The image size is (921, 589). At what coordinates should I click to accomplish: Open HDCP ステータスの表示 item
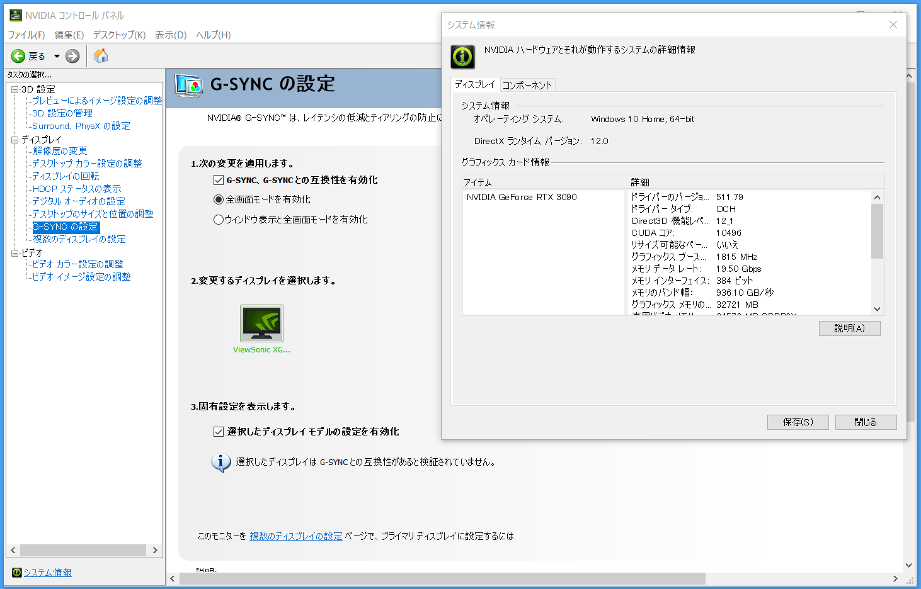77,189
